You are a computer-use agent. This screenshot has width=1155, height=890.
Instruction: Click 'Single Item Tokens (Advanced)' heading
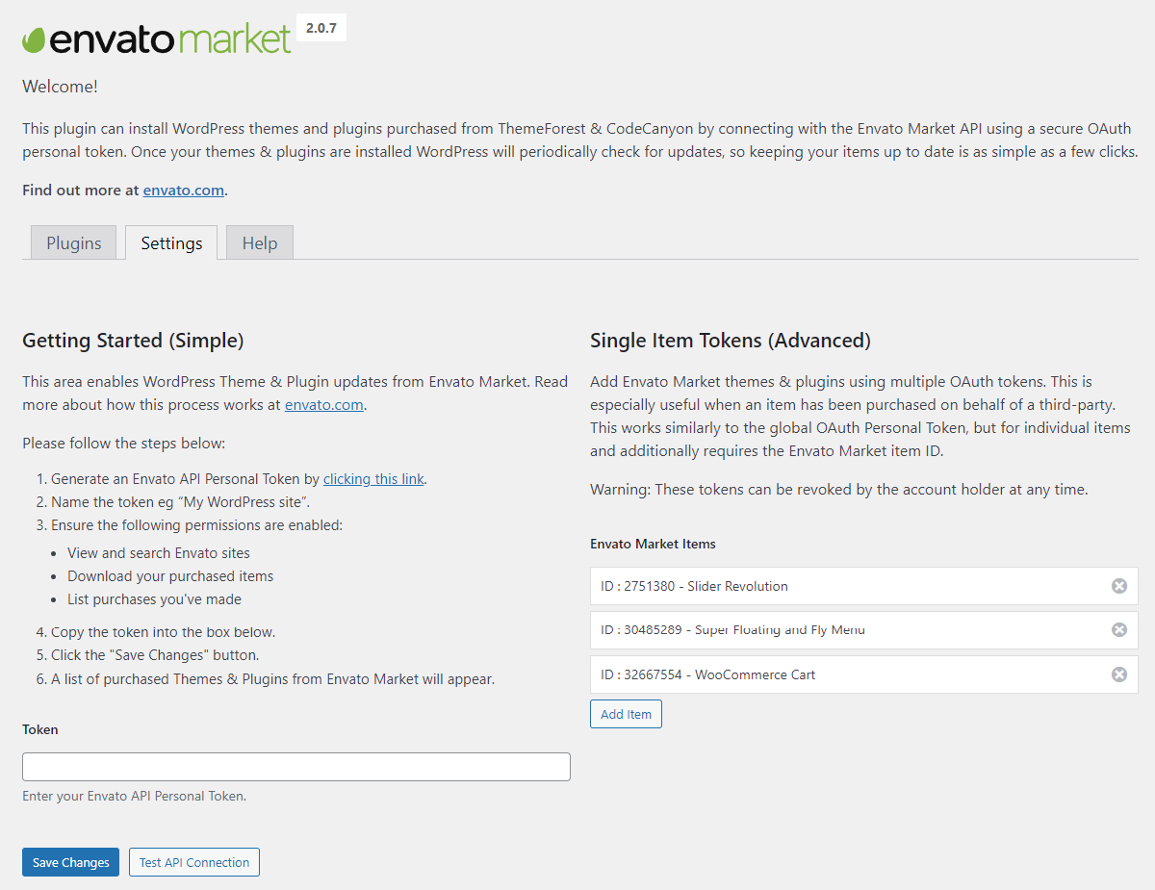pyautogui.click(x=731, y=341)
